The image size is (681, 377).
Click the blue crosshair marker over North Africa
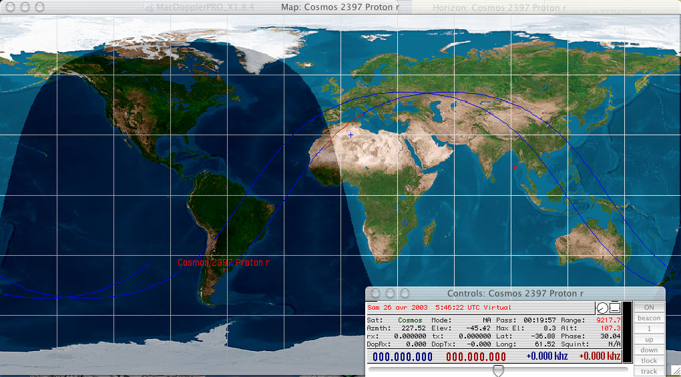tap(351, 135)
